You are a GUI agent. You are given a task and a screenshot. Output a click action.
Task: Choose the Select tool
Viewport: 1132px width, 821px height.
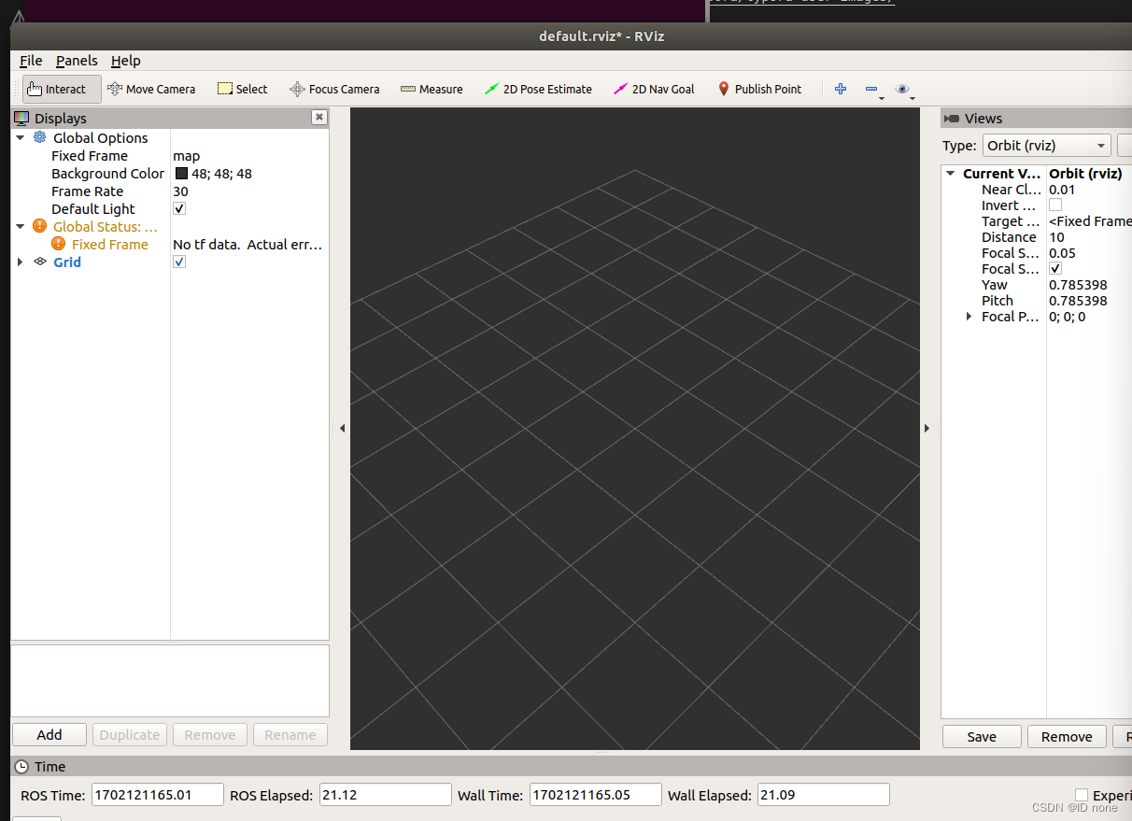pos(242,89)
